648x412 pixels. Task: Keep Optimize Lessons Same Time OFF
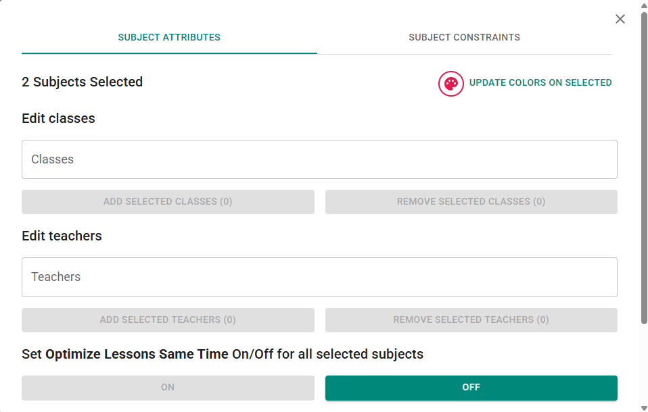tap(471, 387)
